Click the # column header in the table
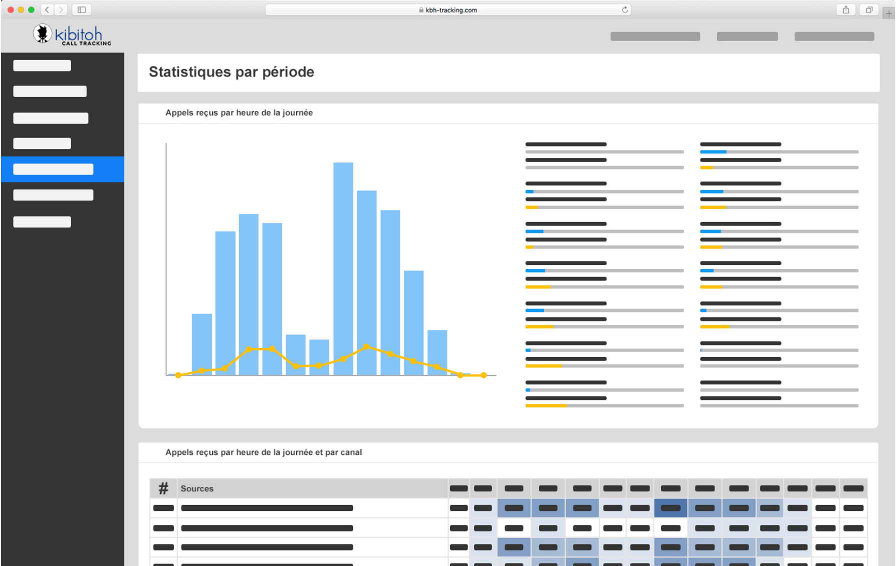 (x=163, y=488)
